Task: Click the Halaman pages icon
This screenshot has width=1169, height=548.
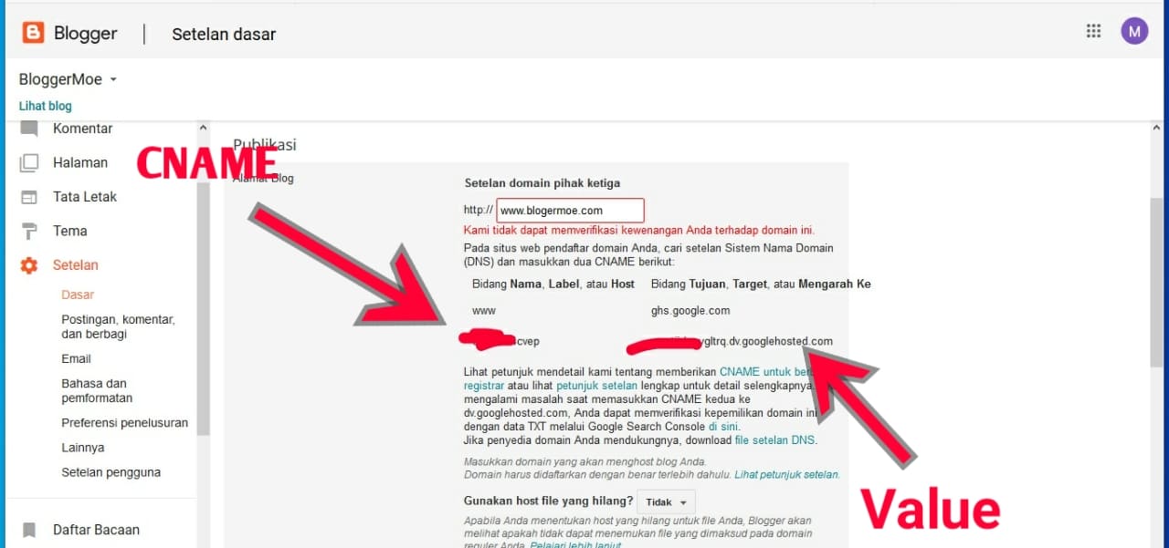Action: 29,162
